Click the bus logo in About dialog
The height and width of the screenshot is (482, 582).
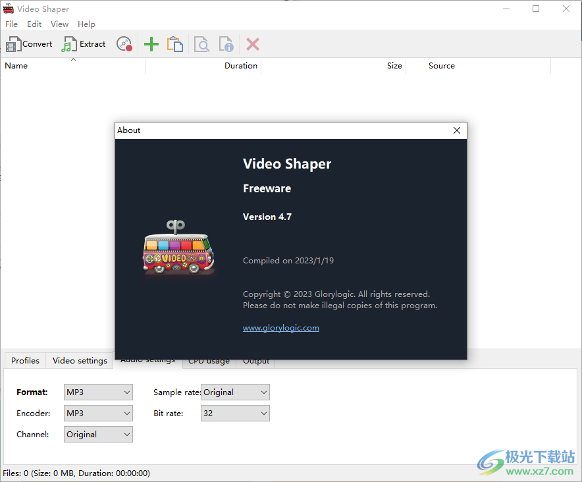click(178, 248)
